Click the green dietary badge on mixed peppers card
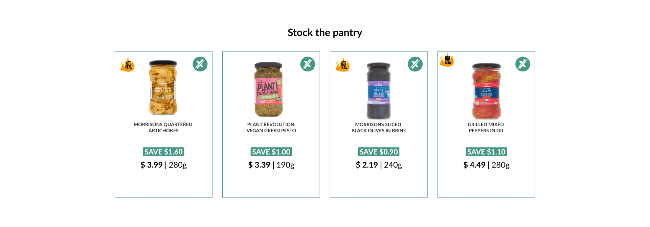Image resolution: width=650 pixels, height=227 pixels. click(x=523, y=64)
